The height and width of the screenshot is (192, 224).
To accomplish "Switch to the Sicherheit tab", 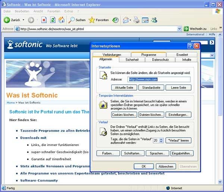I will pyautogui.click(x=132, y=60).
